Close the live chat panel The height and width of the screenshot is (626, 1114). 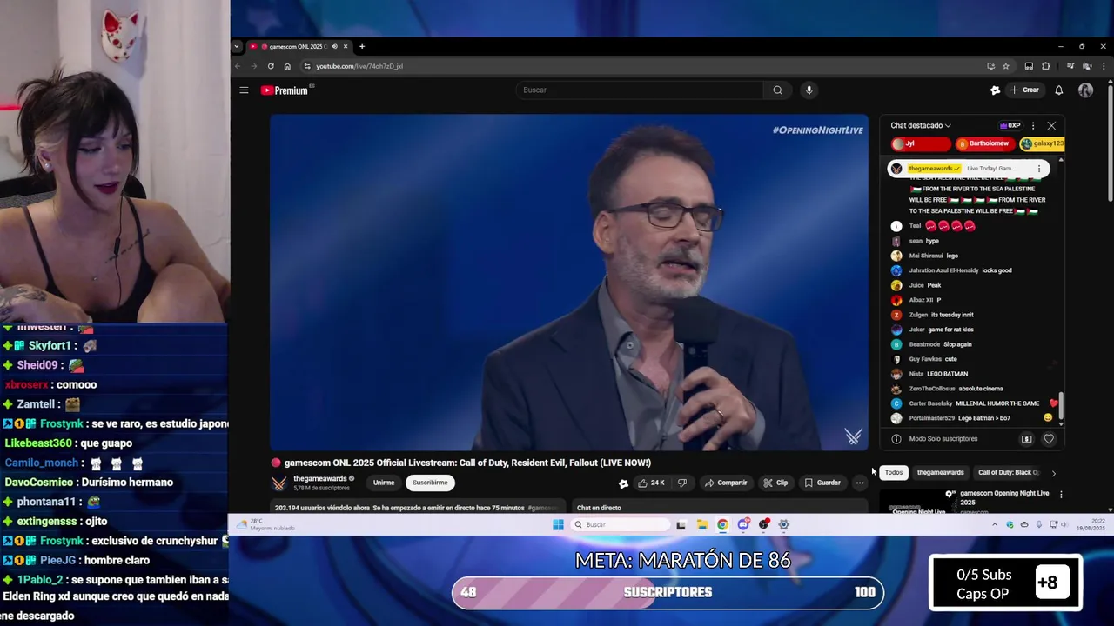pyautogui.click(x=1051, y=126)
